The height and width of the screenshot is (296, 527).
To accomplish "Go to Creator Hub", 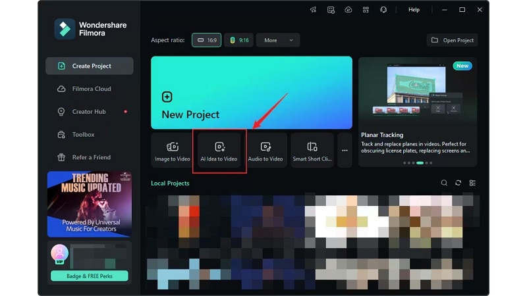I will pos(90,111).
